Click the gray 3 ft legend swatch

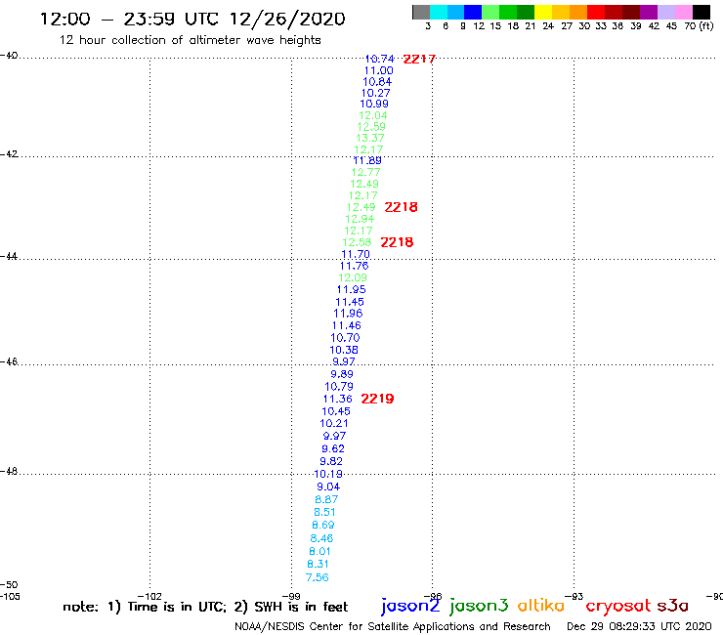pyautogui.click(x=421, y=12)
